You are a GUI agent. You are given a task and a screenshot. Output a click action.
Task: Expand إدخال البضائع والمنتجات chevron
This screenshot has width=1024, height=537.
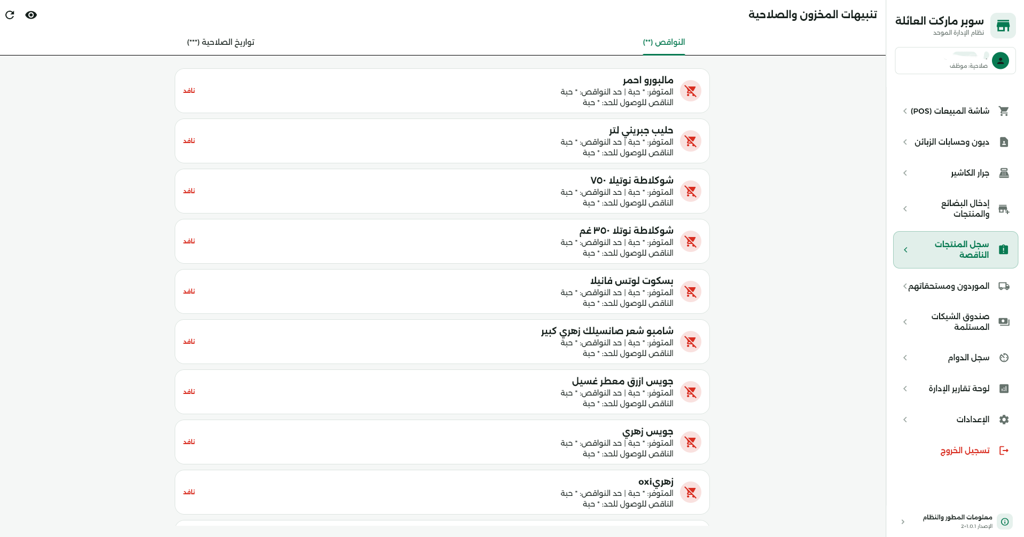coord(905,209)
